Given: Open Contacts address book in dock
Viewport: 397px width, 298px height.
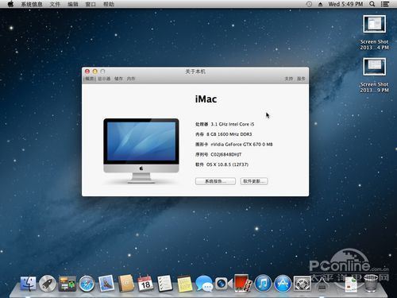Looking at the screenshot, I should (126, 283).
